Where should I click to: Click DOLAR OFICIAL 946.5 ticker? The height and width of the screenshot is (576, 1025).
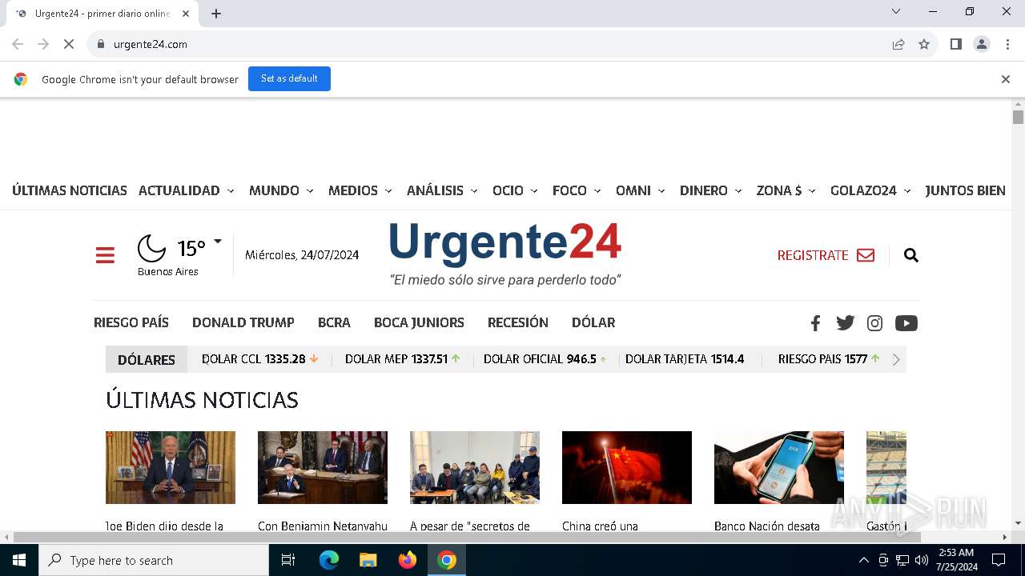click(545, 359)
